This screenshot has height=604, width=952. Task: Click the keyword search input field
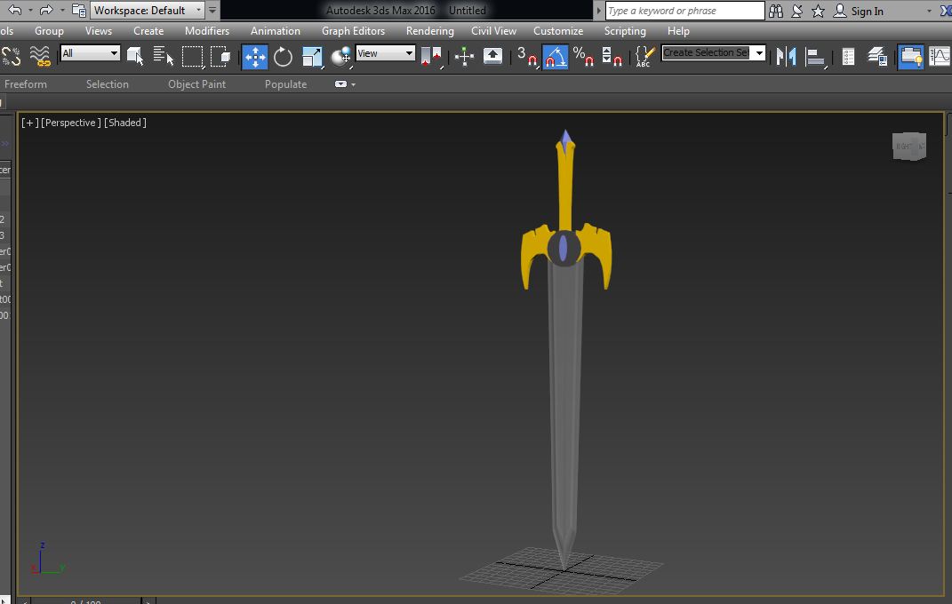tap(684, 11)
